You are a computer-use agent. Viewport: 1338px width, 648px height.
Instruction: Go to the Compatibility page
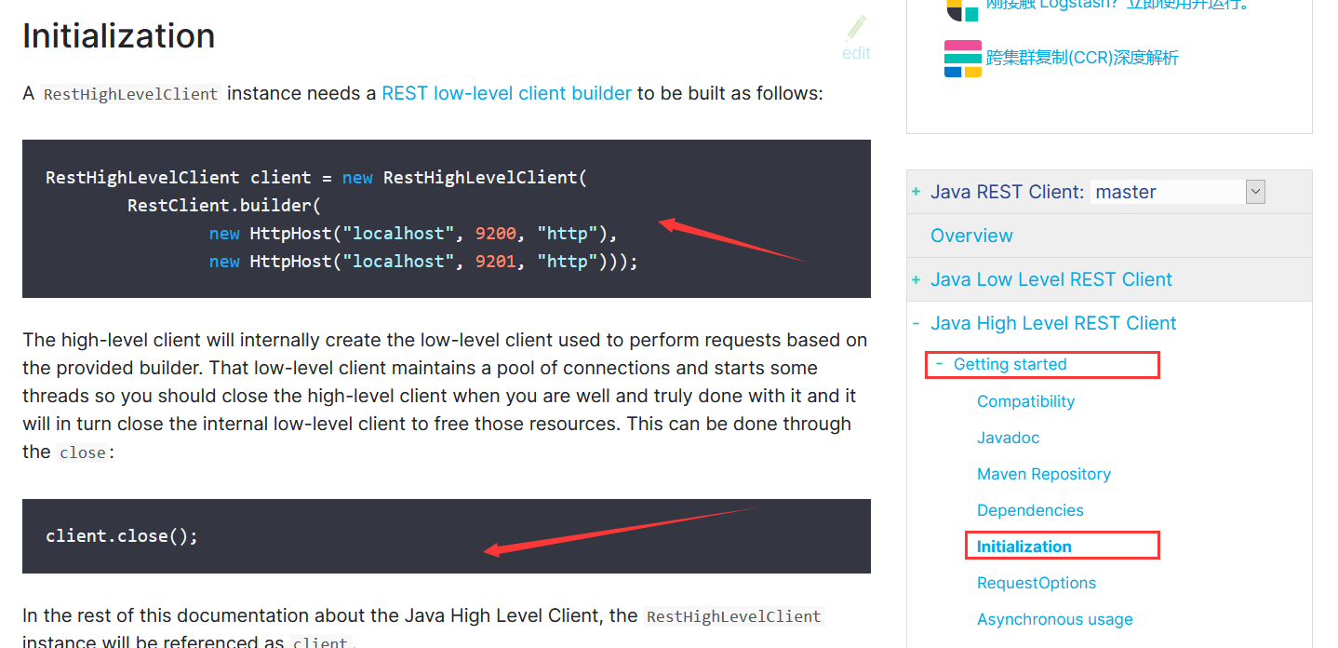pyautogui.click(x=1025, y=401)
